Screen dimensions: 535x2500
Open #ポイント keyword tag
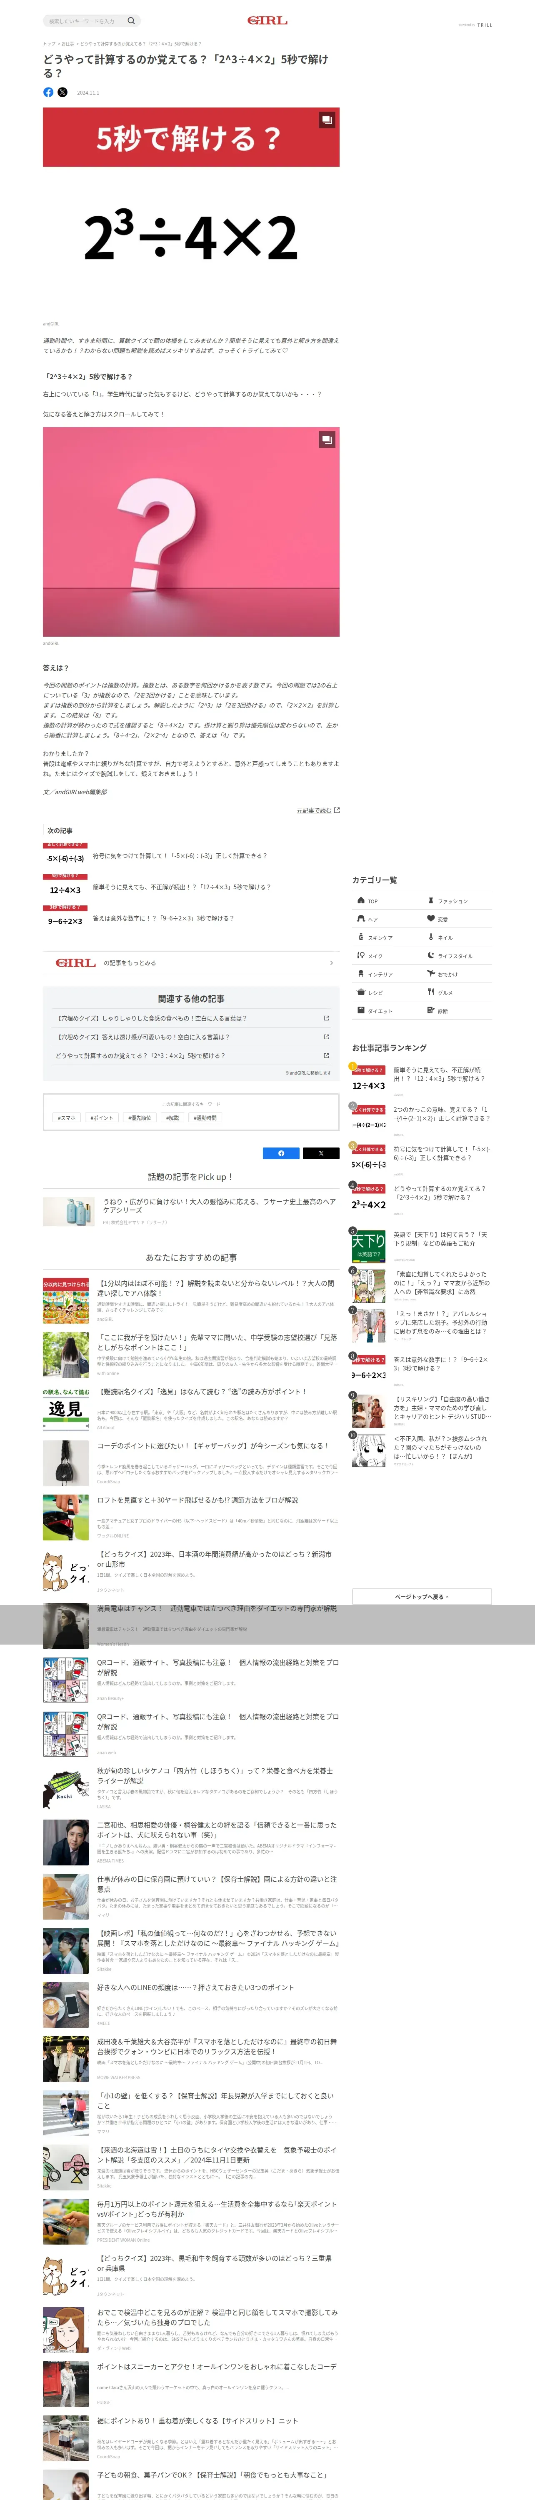click(x=102, y=1118)
